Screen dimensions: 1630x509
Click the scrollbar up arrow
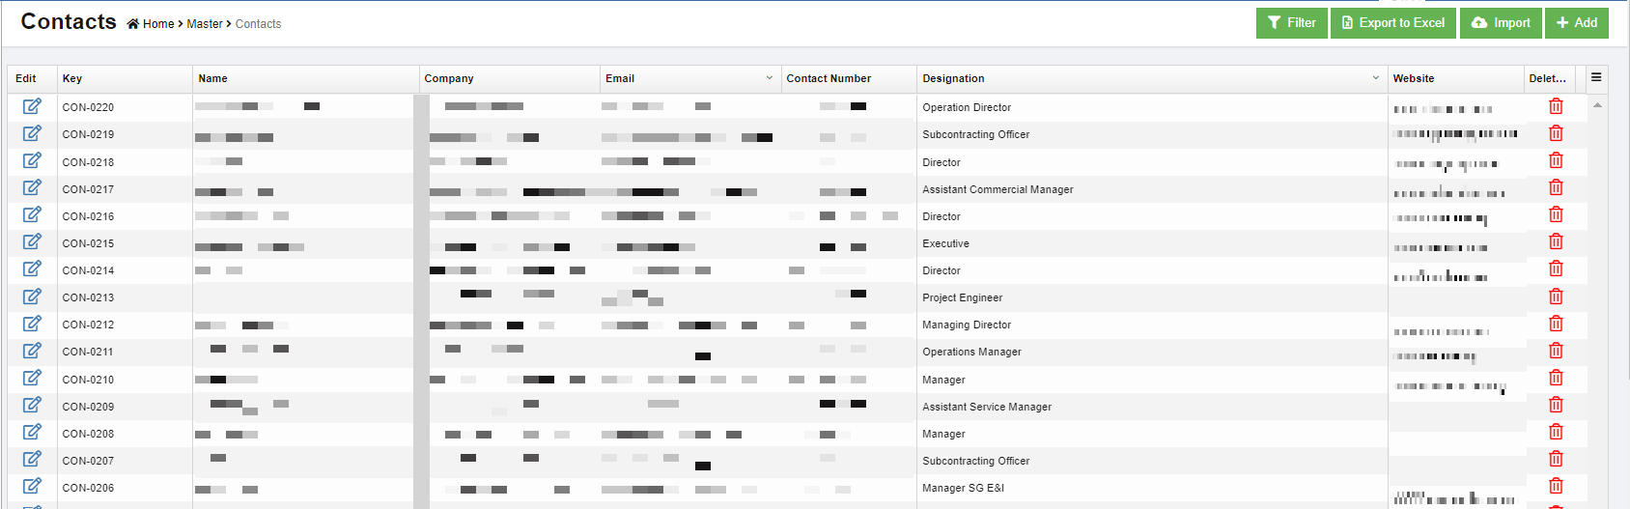[x=1597, y=104]
